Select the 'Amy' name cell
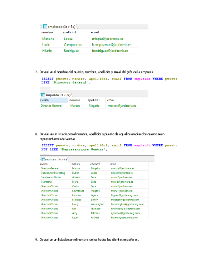This screenshot has height=272, width=210. 75,213
